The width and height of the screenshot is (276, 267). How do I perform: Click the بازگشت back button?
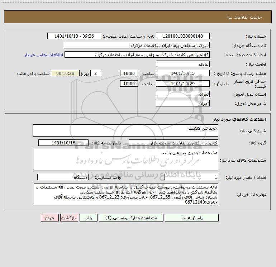(x=69, y=218)
